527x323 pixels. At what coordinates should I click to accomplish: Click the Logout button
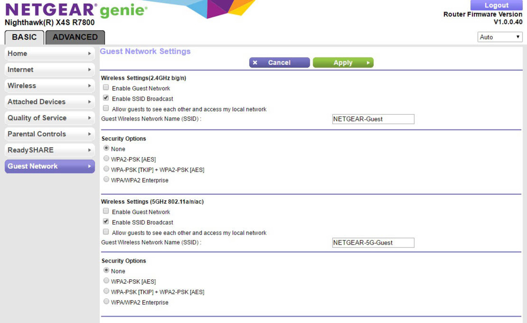[x=496, y=5]
